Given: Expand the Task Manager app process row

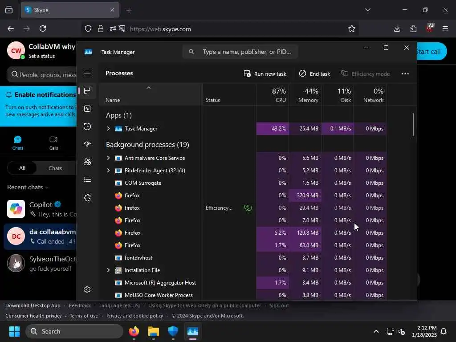Looking at the screenshot, I should pos(108,129).
